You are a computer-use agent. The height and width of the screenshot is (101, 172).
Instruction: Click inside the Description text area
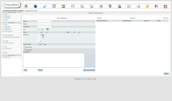(54, 60)
